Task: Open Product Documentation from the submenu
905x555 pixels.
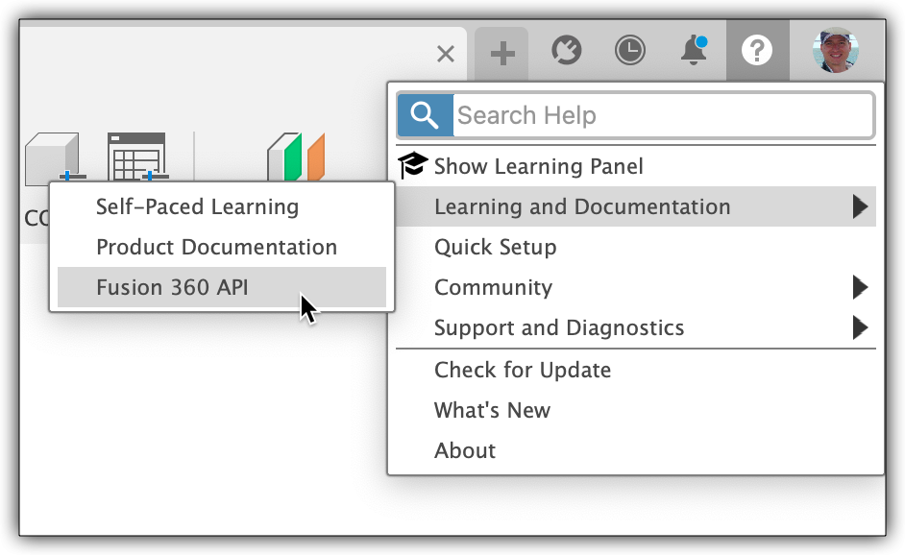Action: pos(216,247)
